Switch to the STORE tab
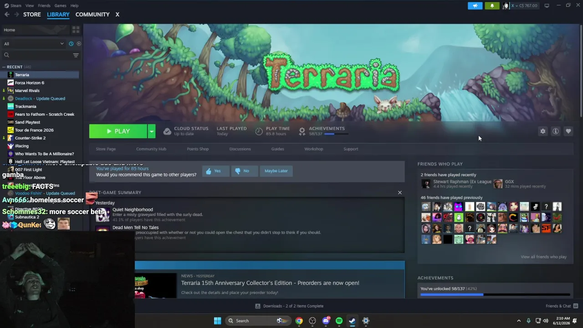The width and height of the screenshot is (583, 328). point(32,15)
